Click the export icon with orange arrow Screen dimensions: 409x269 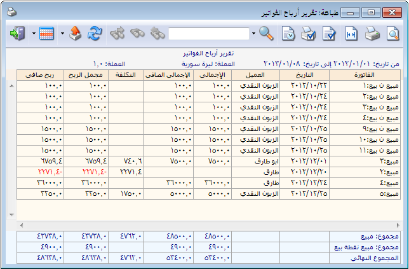pos(75,34)
